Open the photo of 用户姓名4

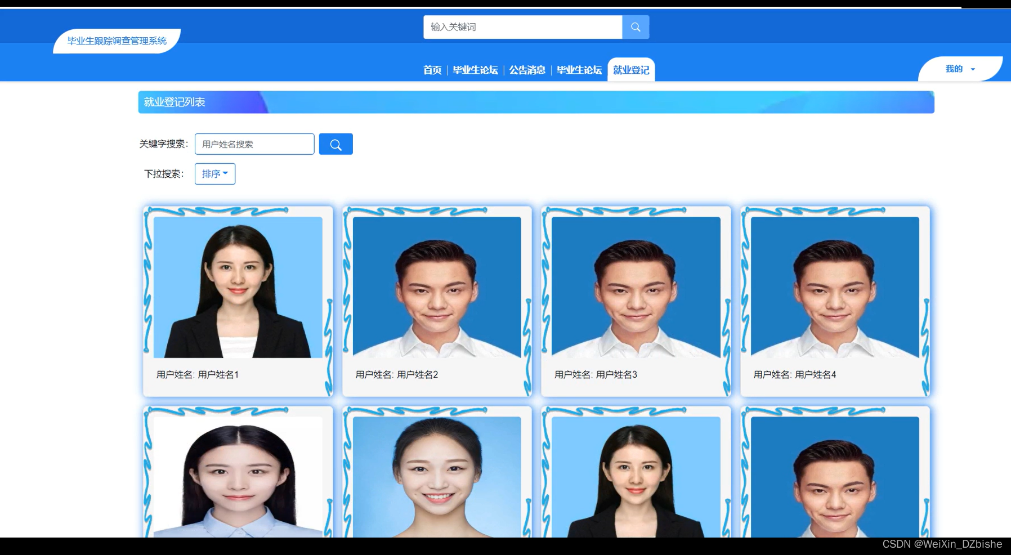[x=835, y=287]
